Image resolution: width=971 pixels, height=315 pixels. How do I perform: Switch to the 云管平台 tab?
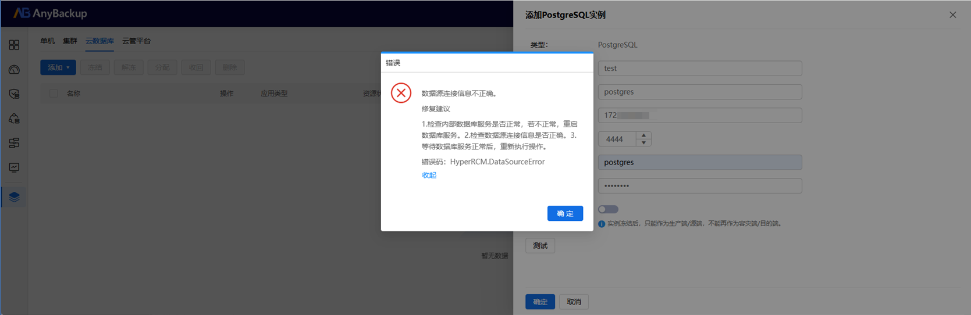point(136,41)
